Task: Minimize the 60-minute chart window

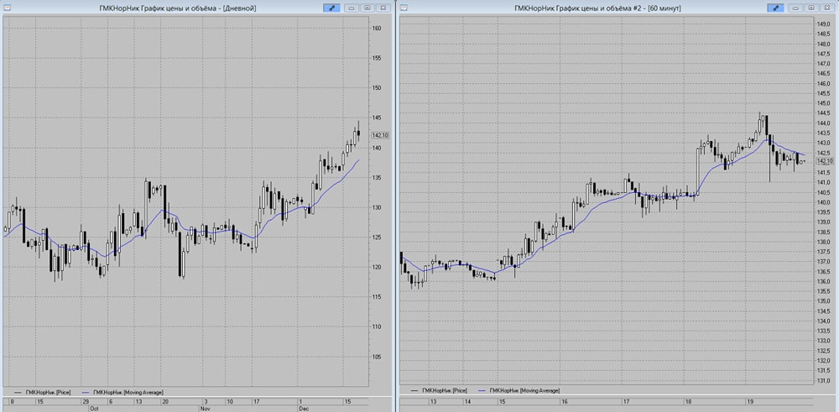Action: pos(795,8)
